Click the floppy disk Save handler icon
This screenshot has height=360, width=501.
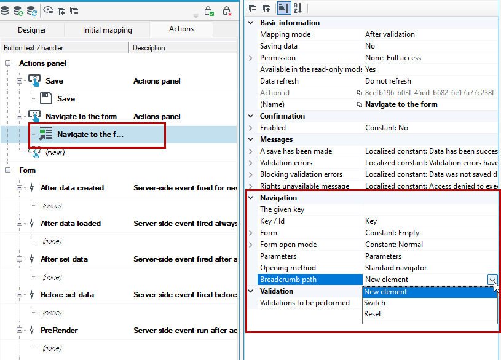(x=46, y=98)
